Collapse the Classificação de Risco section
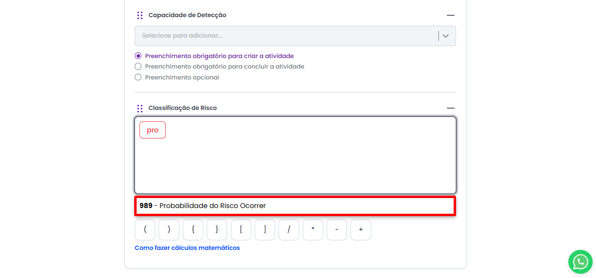 (450, 108)
